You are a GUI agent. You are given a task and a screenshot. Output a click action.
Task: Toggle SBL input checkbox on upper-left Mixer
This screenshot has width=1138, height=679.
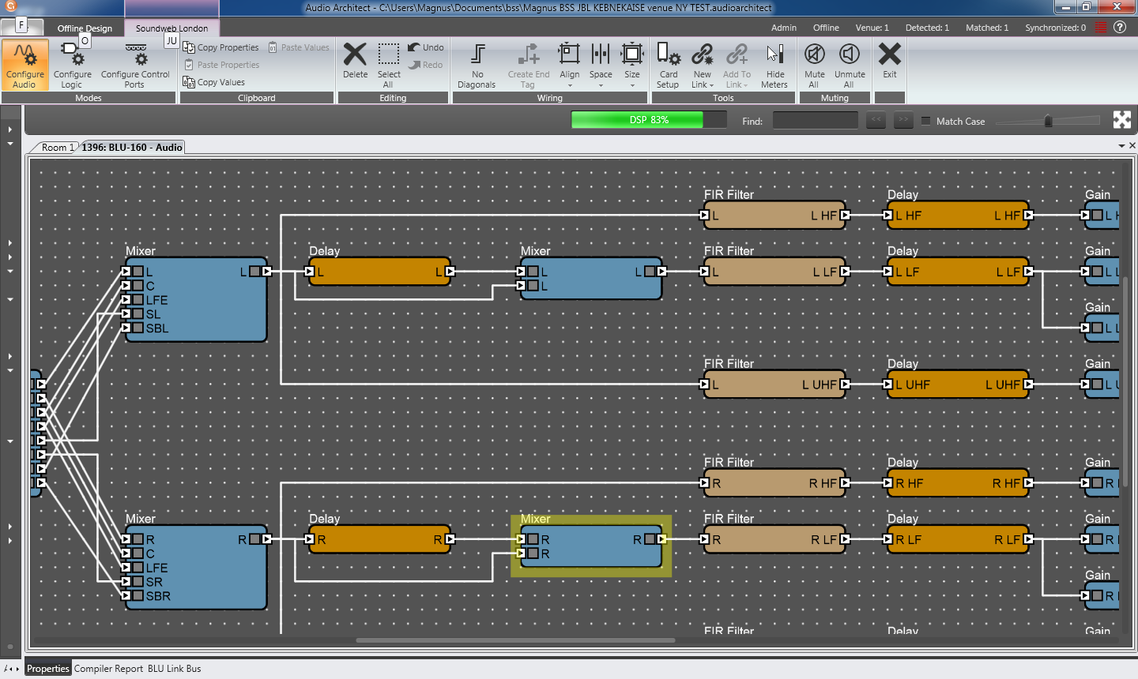click(x=138, y=328)
